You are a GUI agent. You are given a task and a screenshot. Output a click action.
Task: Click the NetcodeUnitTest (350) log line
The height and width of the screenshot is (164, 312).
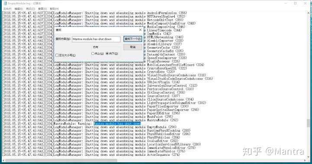tap(93, 20)
